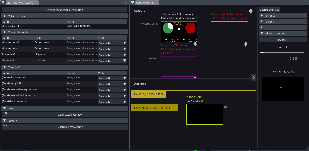Select the LAZALAPIASECUND output host label

pos(155,108)
